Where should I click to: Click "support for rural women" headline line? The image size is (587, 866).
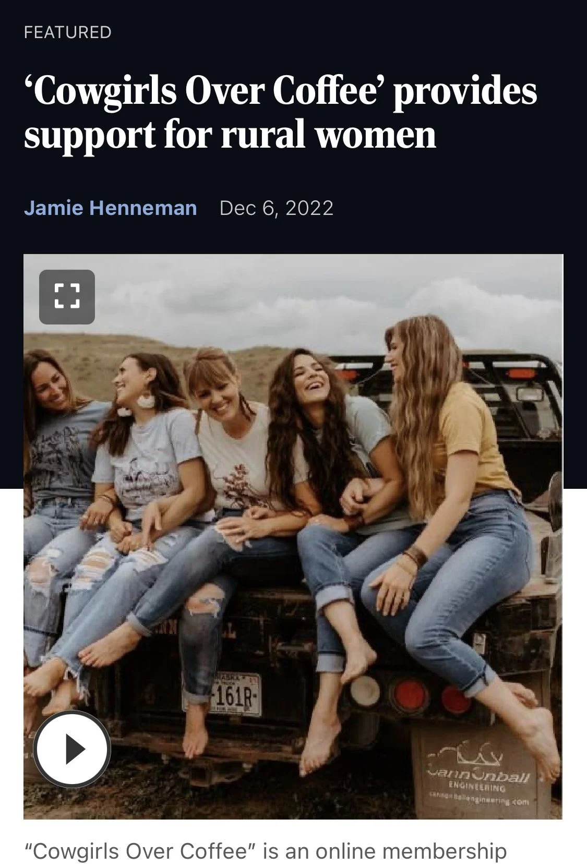coord(230,135)
